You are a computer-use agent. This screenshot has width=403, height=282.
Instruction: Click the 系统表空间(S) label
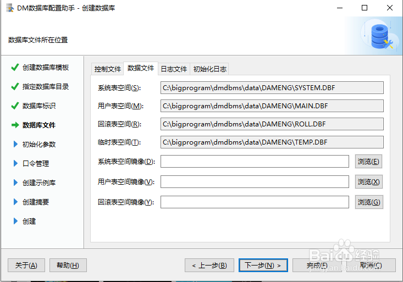(x=119, y=88)
